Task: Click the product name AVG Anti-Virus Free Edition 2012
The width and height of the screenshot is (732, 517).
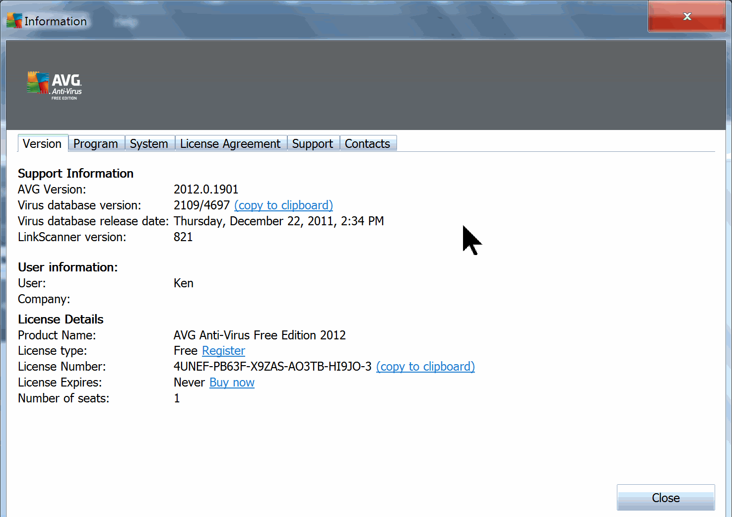Action: [x=260, y=335]
